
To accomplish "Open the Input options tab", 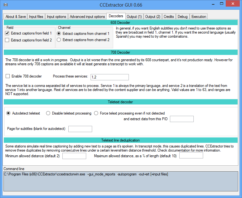I will (56, 17).
